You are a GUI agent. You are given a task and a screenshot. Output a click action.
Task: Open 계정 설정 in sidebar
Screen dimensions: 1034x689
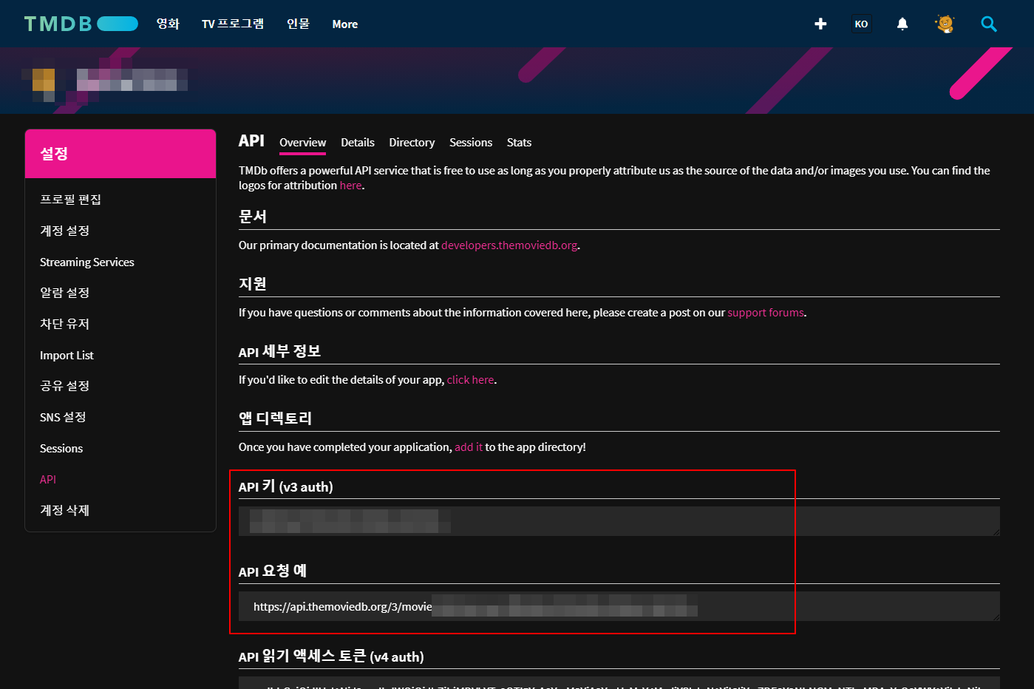[x=64, y=231]
